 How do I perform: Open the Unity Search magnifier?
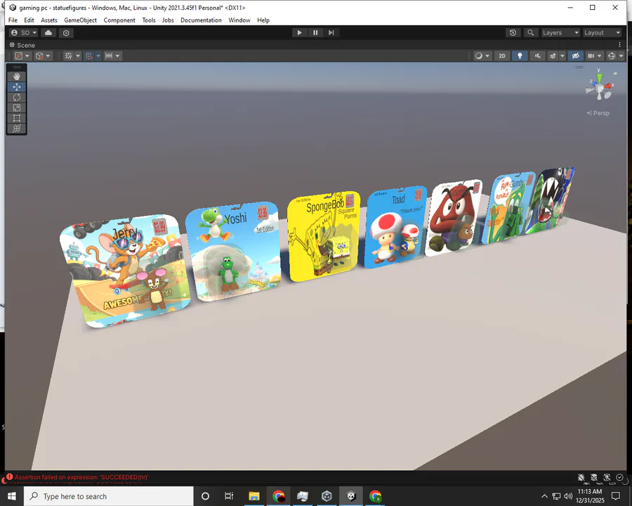(530, 33)
